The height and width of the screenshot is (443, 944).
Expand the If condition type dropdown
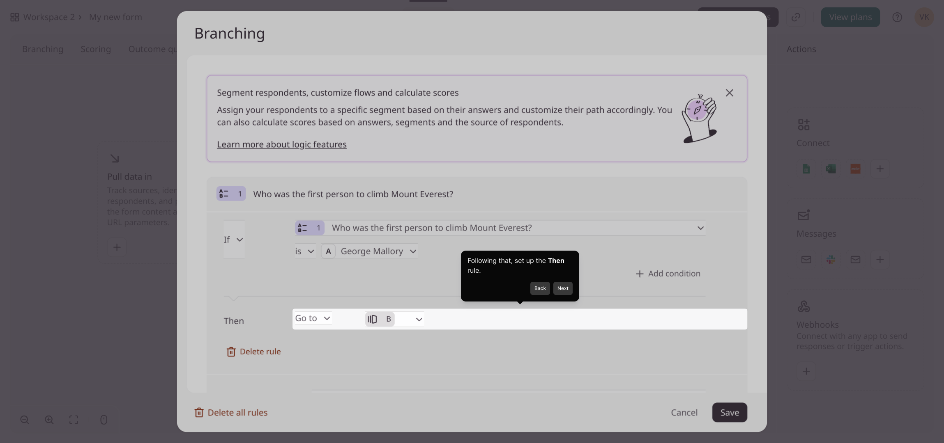[234, 240]
